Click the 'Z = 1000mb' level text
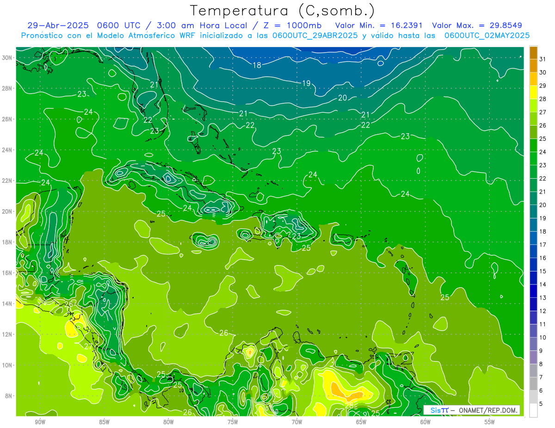 point(293,25)
